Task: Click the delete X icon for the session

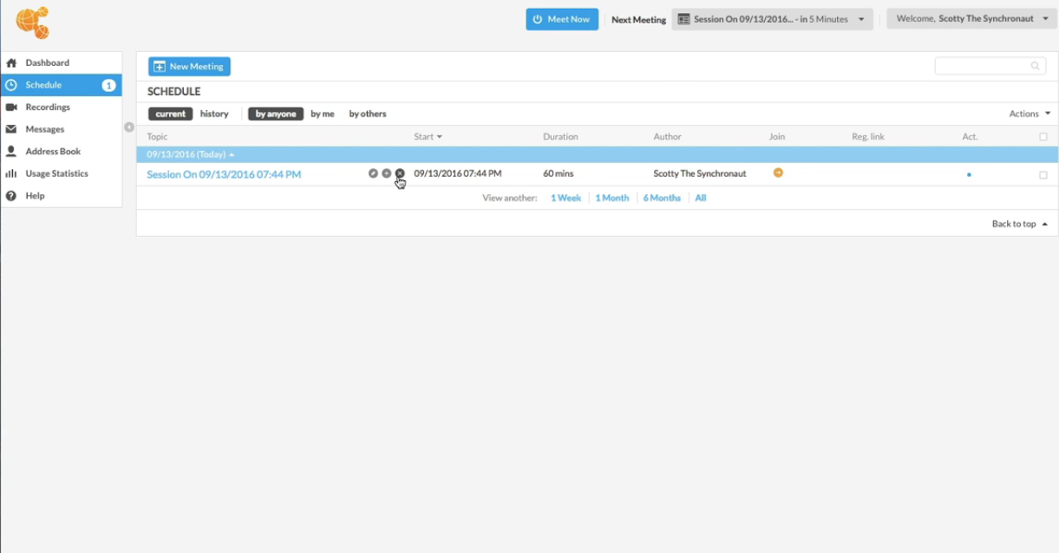Action: click(x=400, y=173)
